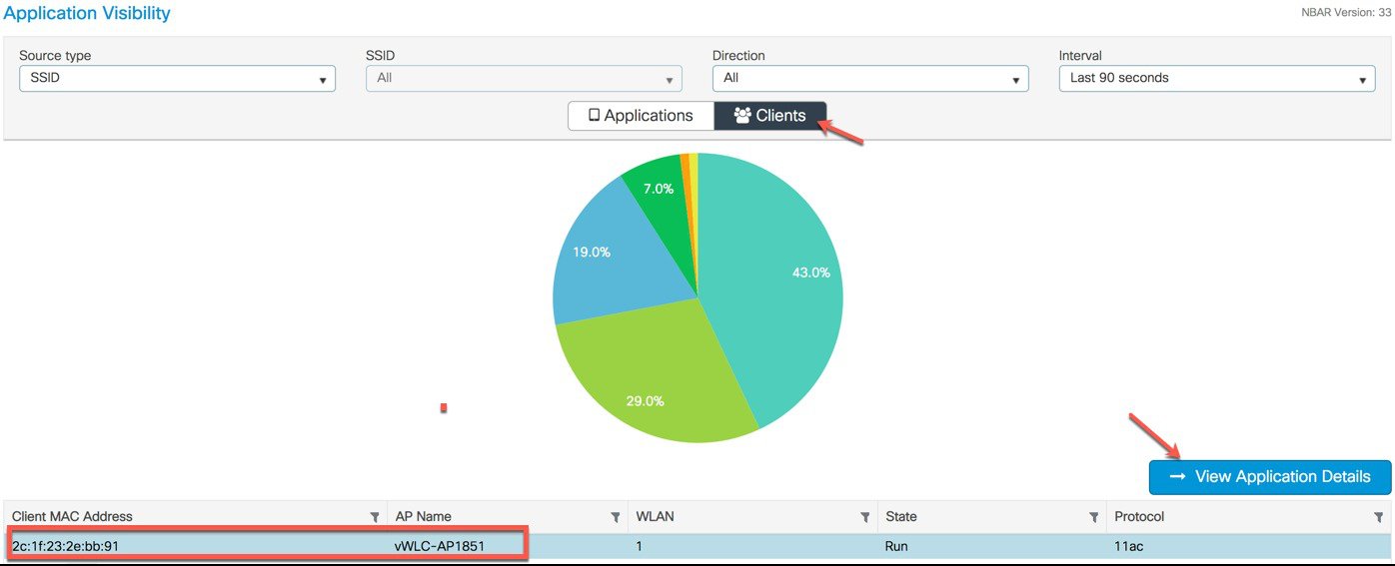Screen dimensions: 1395x566
Task: Click View Application Details button
Action: 1270,477
